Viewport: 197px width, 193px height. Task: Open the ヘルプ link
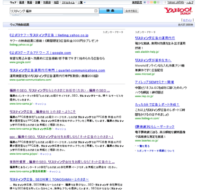[190, 2]
